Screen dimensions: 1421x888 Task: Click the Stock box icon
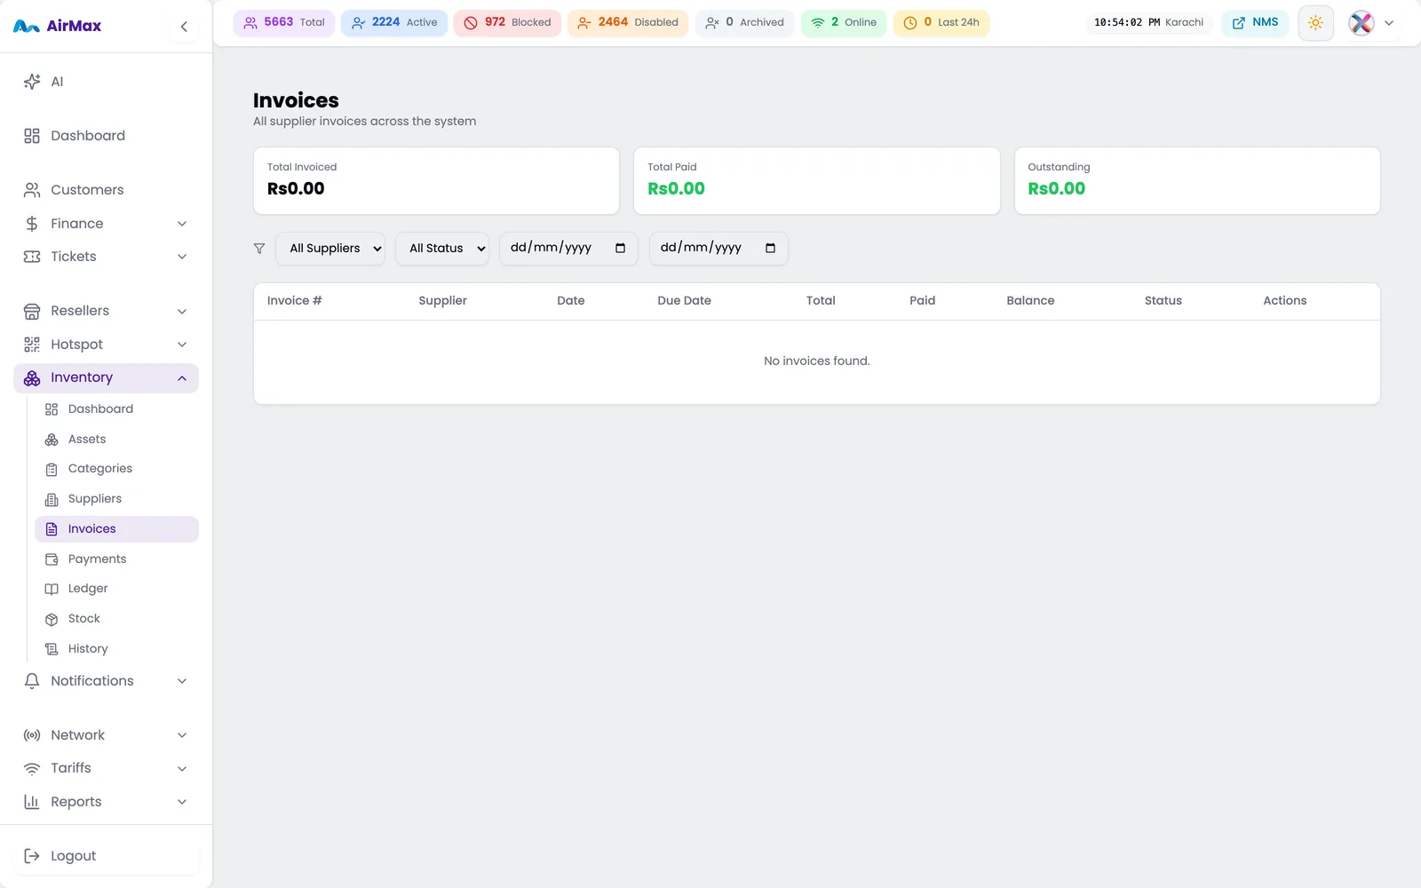click(x=52, y=619)
